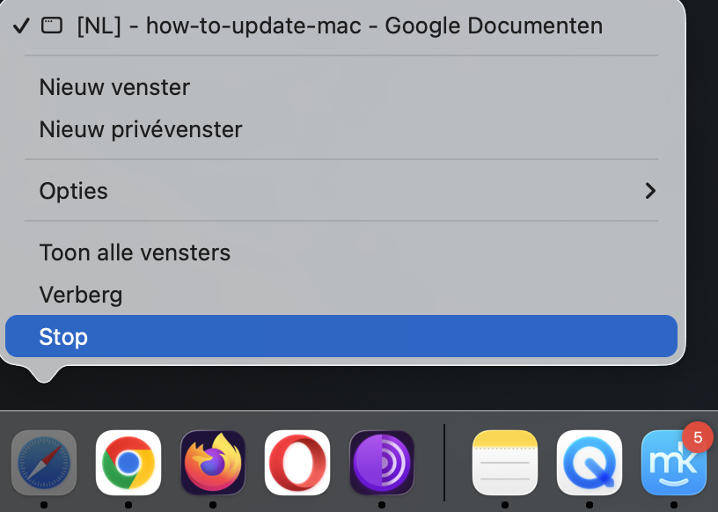
Task: Click the Safari icon in the Dock
Action: click(43, 464)
